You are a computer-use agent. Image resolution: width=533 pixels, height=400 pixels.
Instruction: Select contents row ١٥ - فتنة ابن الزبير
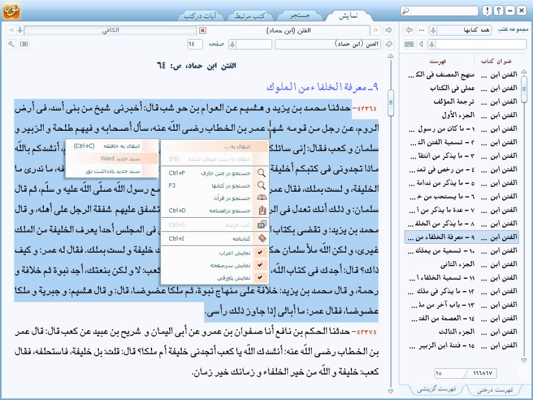point(461,346)
